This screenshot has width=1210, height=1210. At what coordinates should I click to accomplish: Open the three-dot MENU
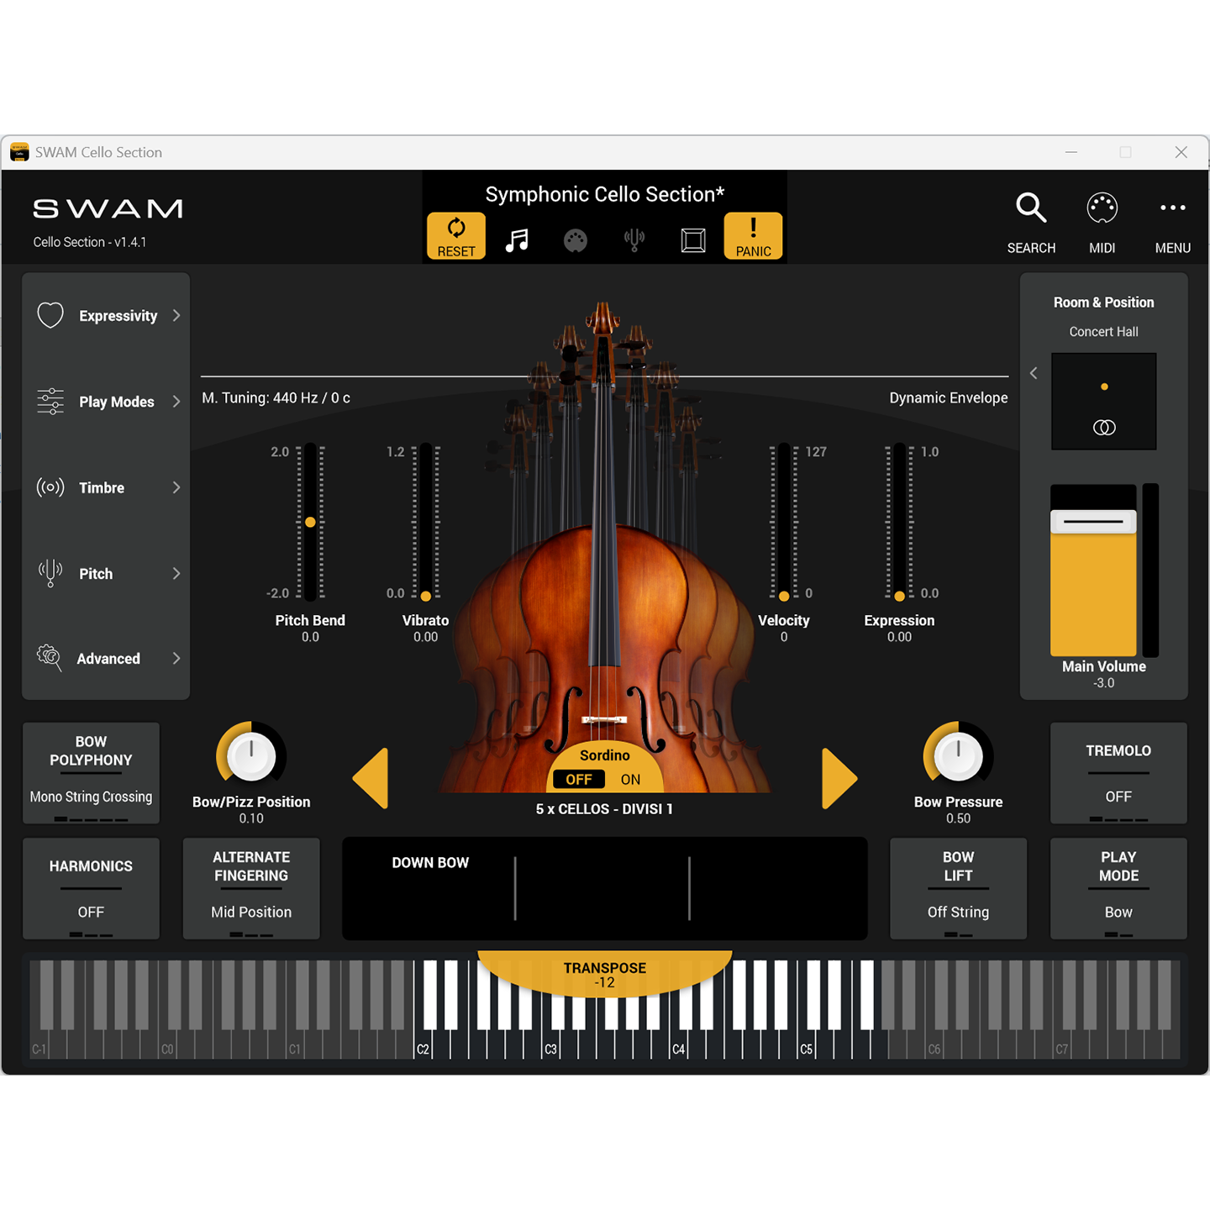tap(1173, 223)
